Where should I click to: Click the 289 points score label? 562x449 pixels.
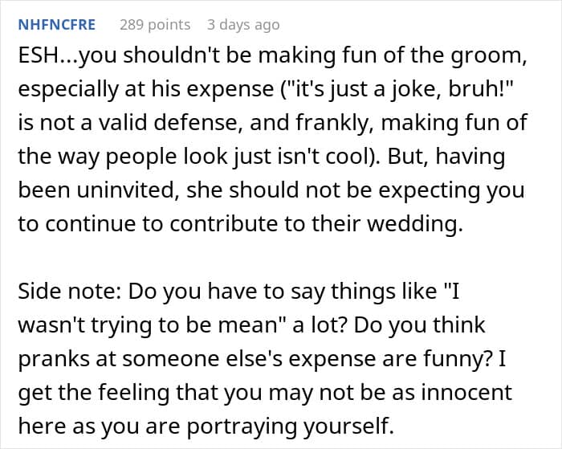(155, 25)
